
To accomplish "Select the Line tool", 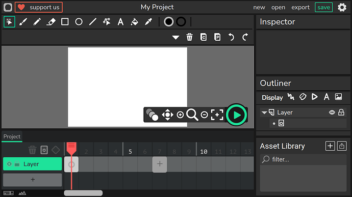I will (93, 22).
